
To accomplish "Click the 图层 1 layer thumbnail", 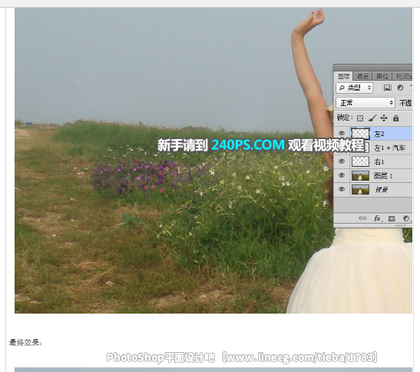I will click(360, 176).
